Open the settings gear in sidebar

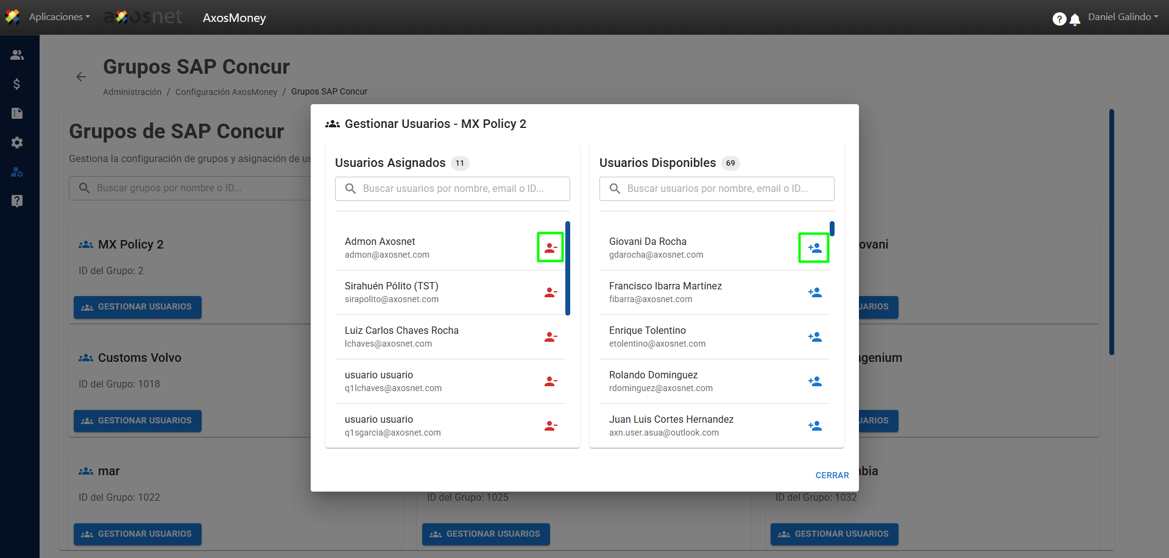click(x=17, y=143)
